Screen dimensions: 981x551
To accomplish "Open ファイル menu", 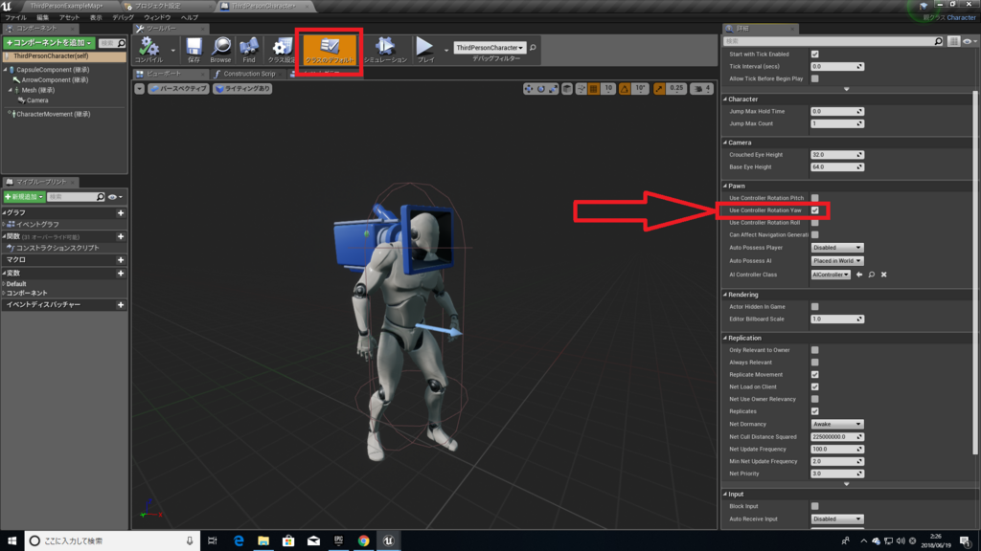I will (x=15, y=17).
